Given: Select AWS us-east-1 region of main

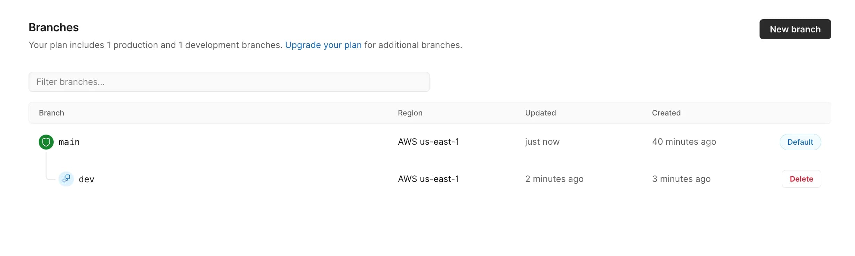Looking at the screenshot, I should 429,142.
